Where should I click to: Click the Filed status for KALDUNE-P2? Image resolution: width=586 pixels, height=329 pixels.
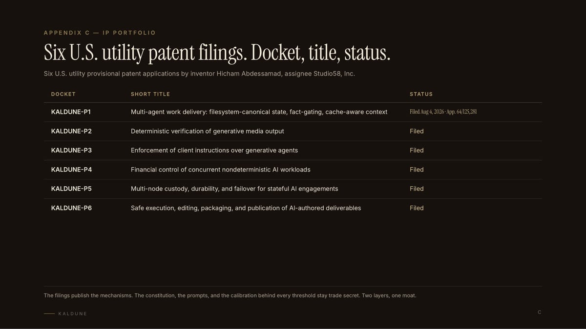(x=417, y=131)
